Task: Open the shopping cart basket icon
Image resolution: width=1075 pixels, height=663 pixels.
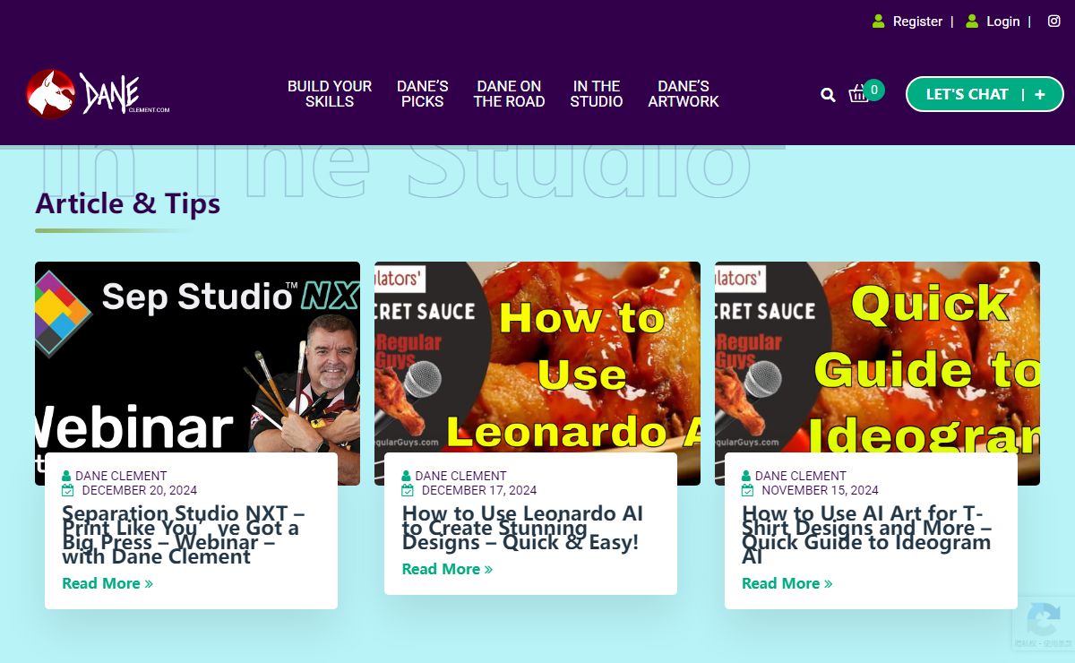Action: point(859,94)
